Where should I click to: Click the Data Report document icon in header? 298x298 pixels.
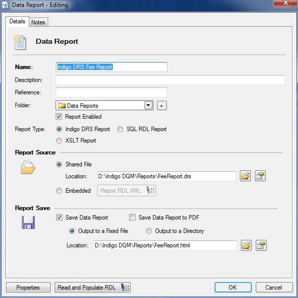(x=20, y=42)
